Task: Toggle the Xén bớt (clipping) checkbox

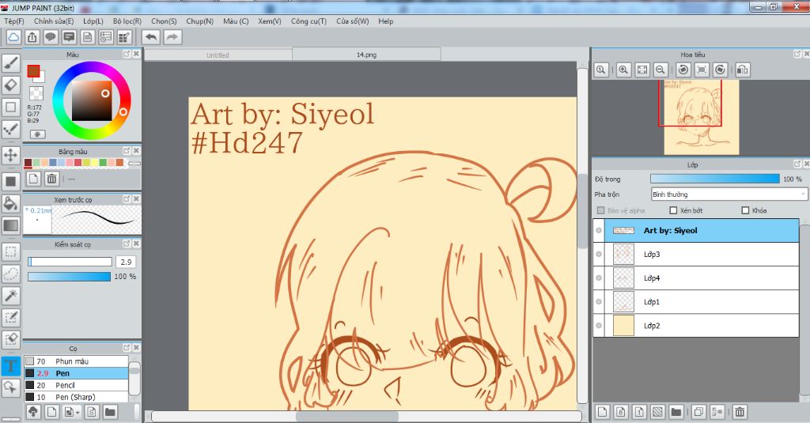Action: [673, 210]
